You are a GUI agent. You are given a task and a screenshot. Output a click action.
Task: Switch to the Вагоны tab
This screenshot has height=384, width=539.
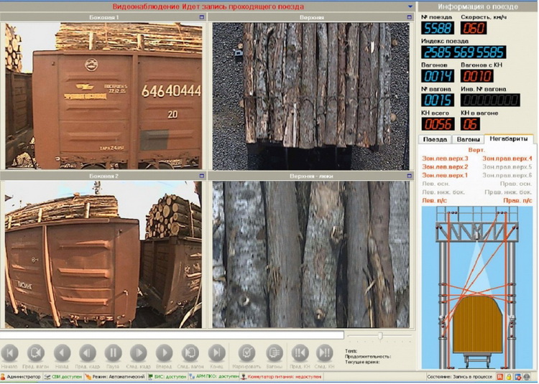tap(468, 139)
